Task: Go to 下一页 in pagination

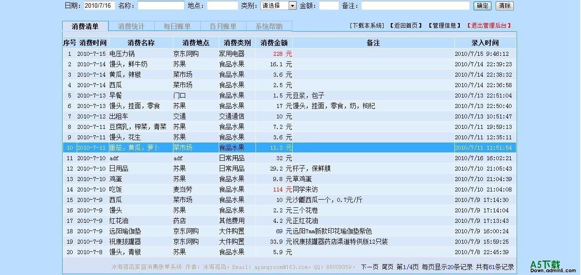Action: click(x=369, y=267)
